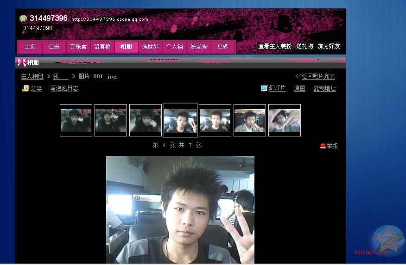Open the 原图 original image link
The image size is (406, 265).
[300, 88]
